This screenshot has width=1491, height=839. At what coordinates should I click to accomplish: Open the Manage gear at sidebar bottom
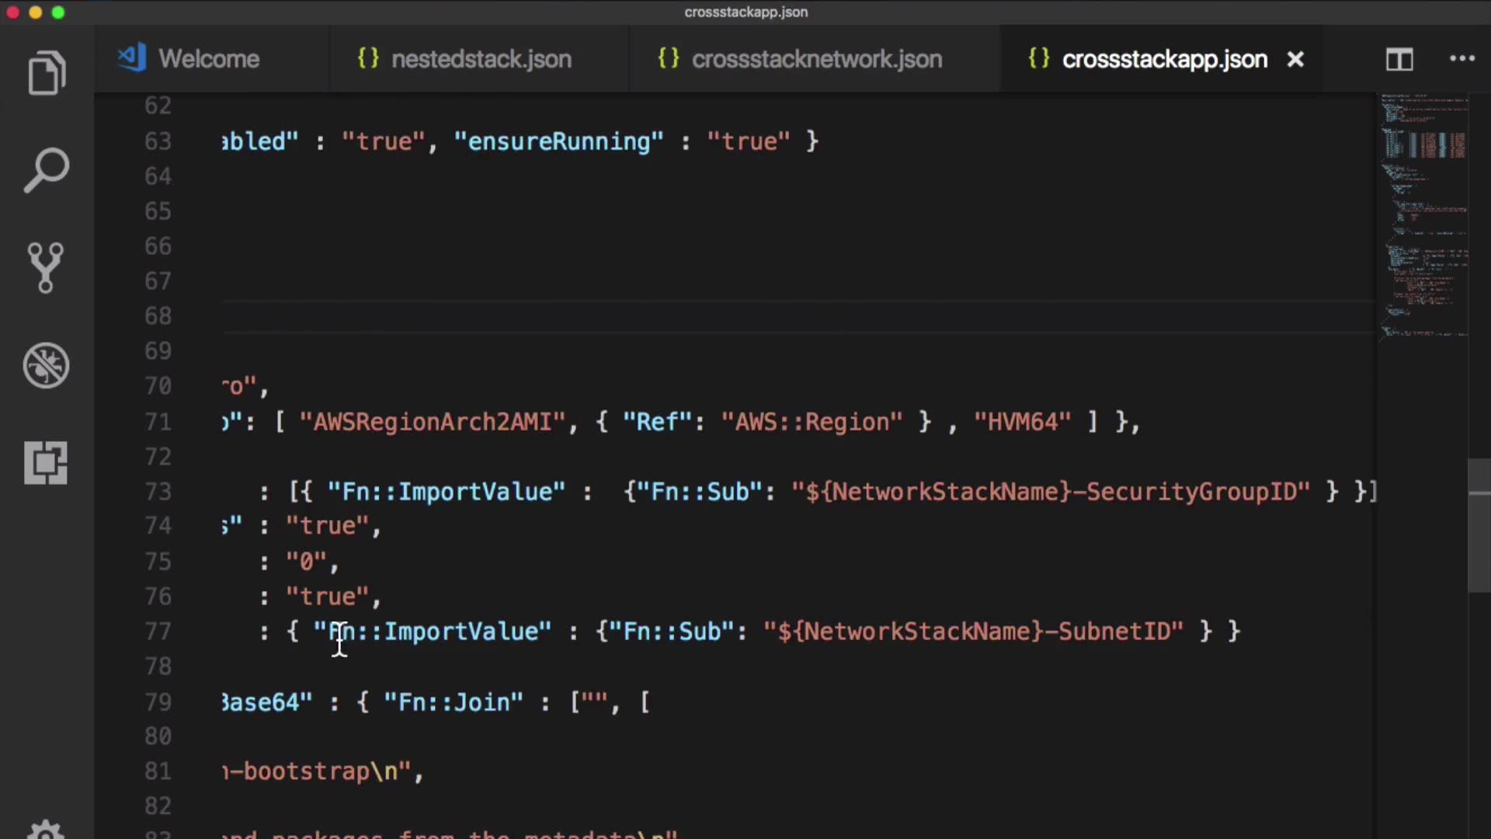tap(46, 830)
